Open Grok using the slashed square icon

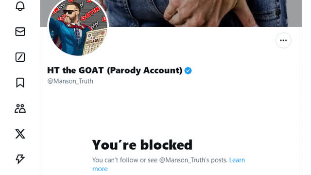tap(20, 57)
